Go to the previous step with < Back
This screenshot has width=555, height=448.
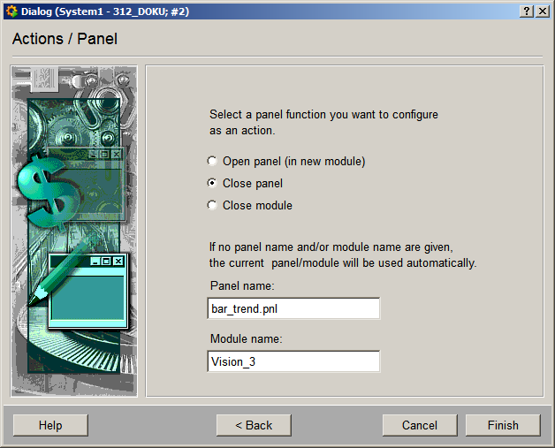click(254, 425)
